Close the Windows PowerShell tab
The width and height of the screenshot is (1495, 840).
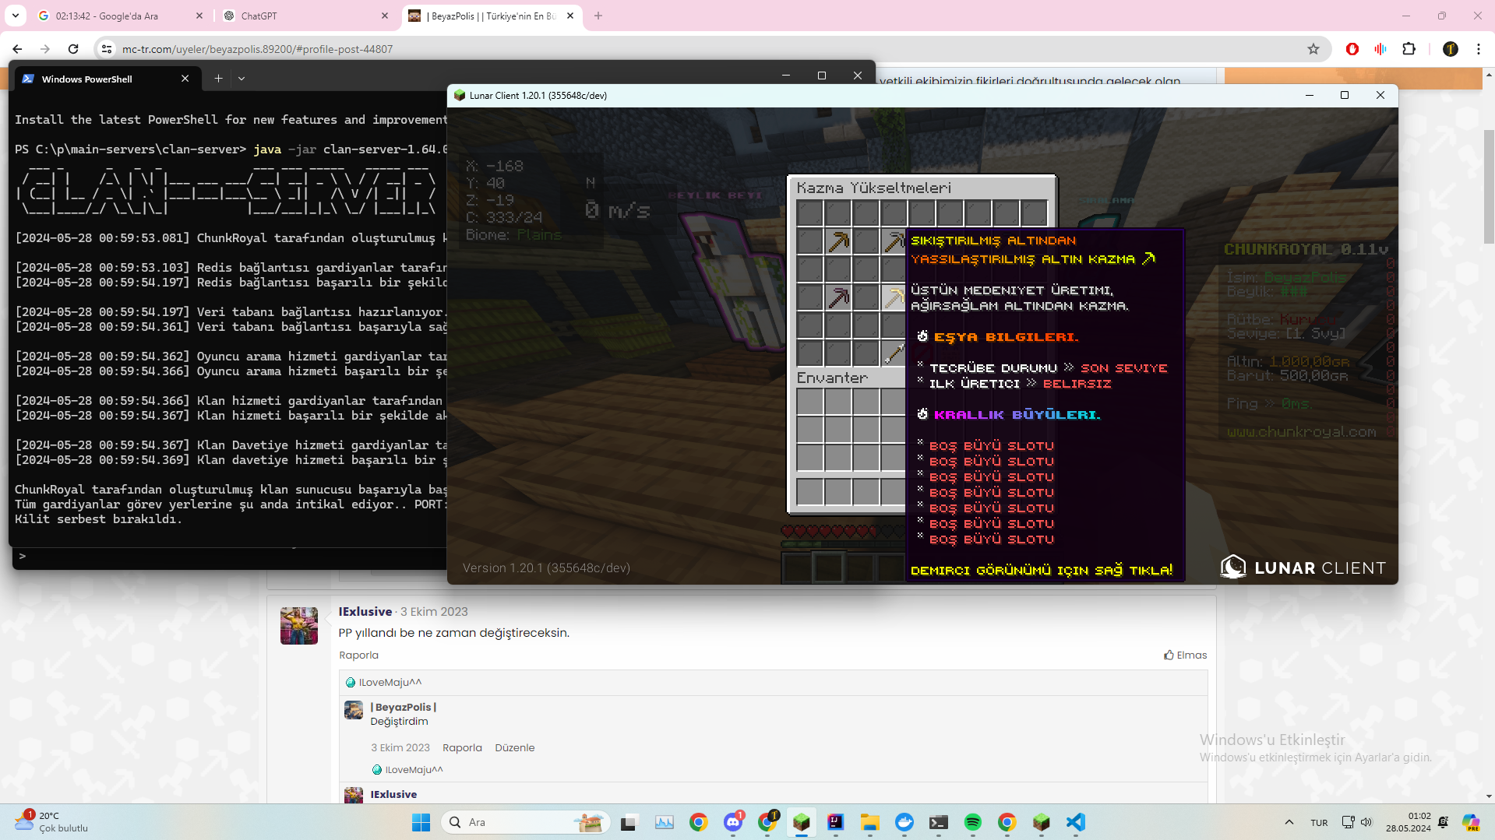(x=185, y=79)
